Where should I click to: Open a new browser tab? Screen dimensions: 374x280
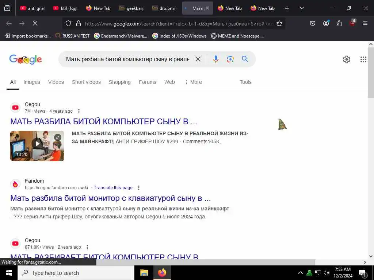coord(287,8)
